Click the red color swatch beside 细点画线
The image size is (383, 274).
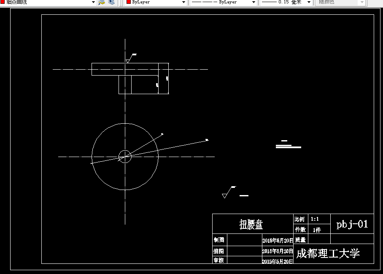(3, 2)
